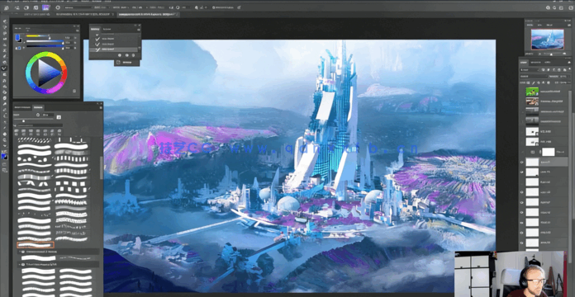Screen dimensions: 575x297
Task: Change screen mode icon at toolbar bottom
Action: tap(4, 171)
